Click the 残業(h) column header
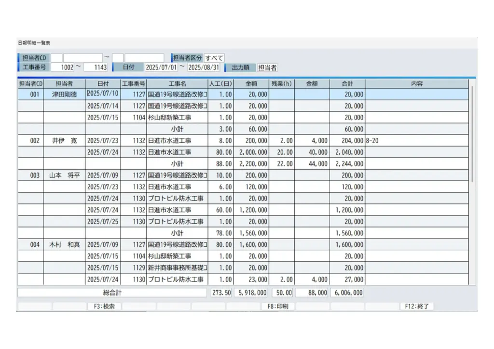 (281, 83)
